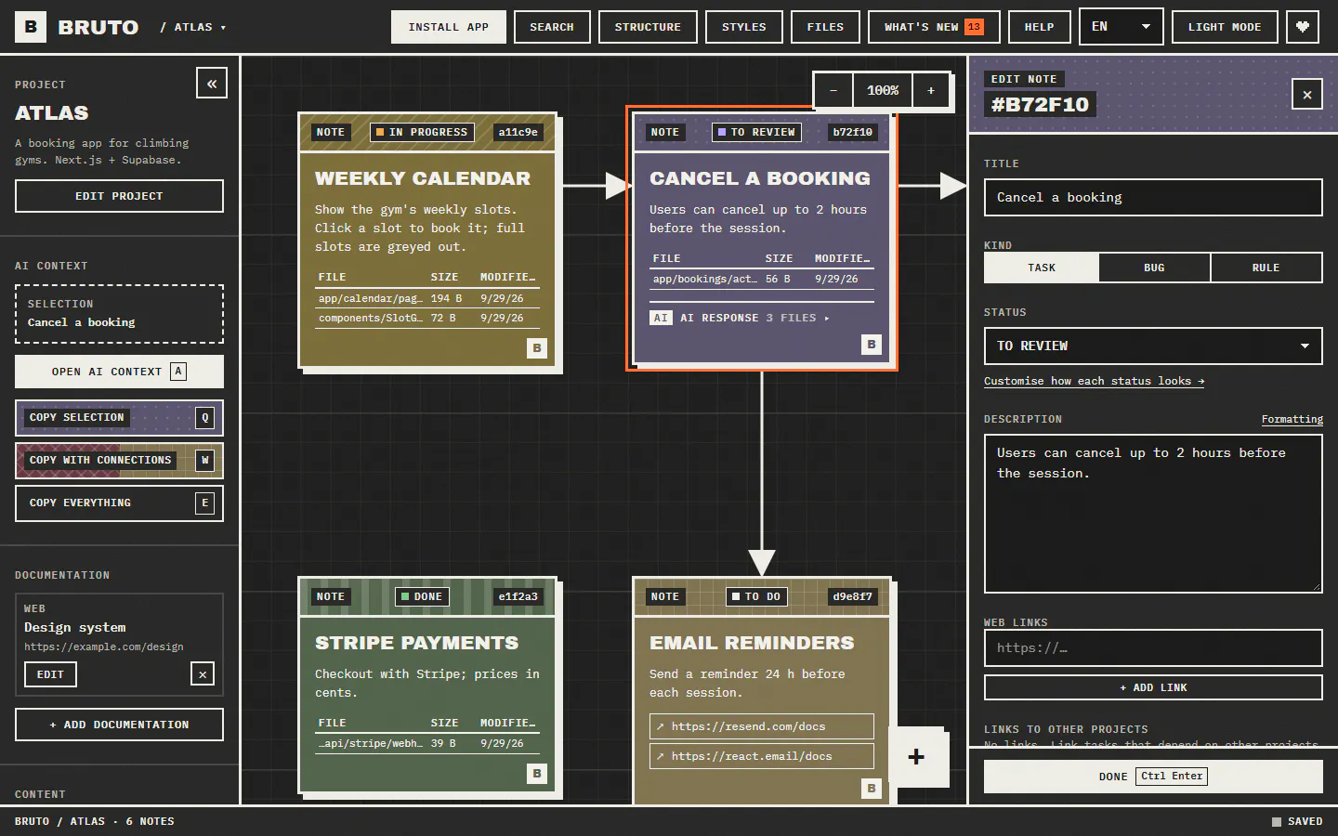This screenshot has width=1338, height=836.
Task: Toggle Light Mode
Action: (x=1225, y=27)
